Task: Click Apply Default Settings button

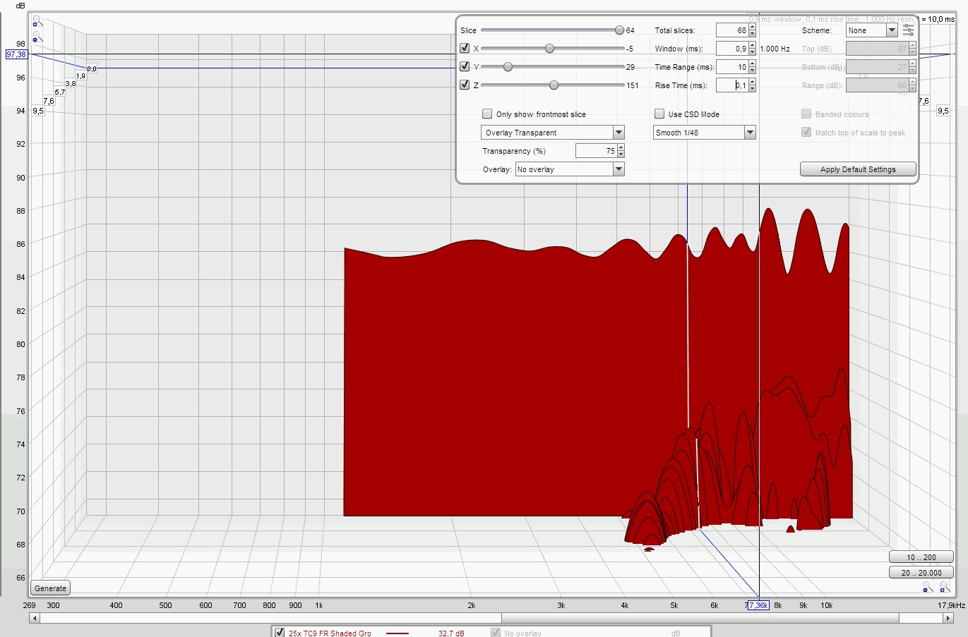Action: (x=858, y=169)
